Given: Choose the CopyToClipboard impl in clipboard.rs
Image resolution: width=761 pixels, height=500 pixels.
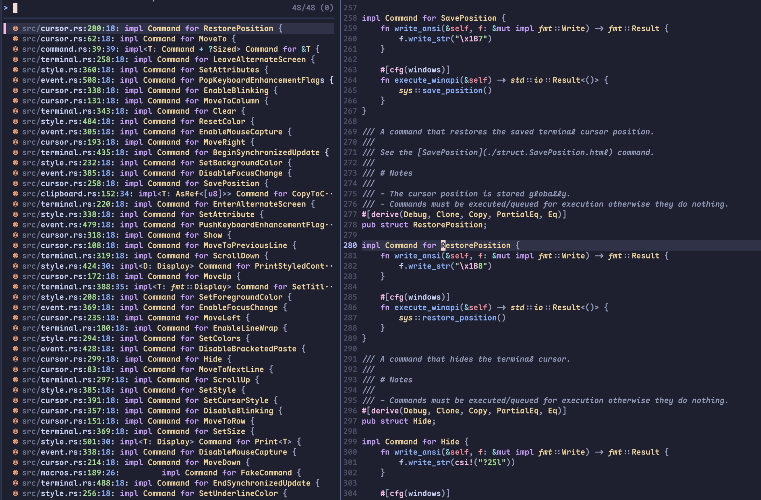Looking at the screenshot, I should click(x=178, y=194).
